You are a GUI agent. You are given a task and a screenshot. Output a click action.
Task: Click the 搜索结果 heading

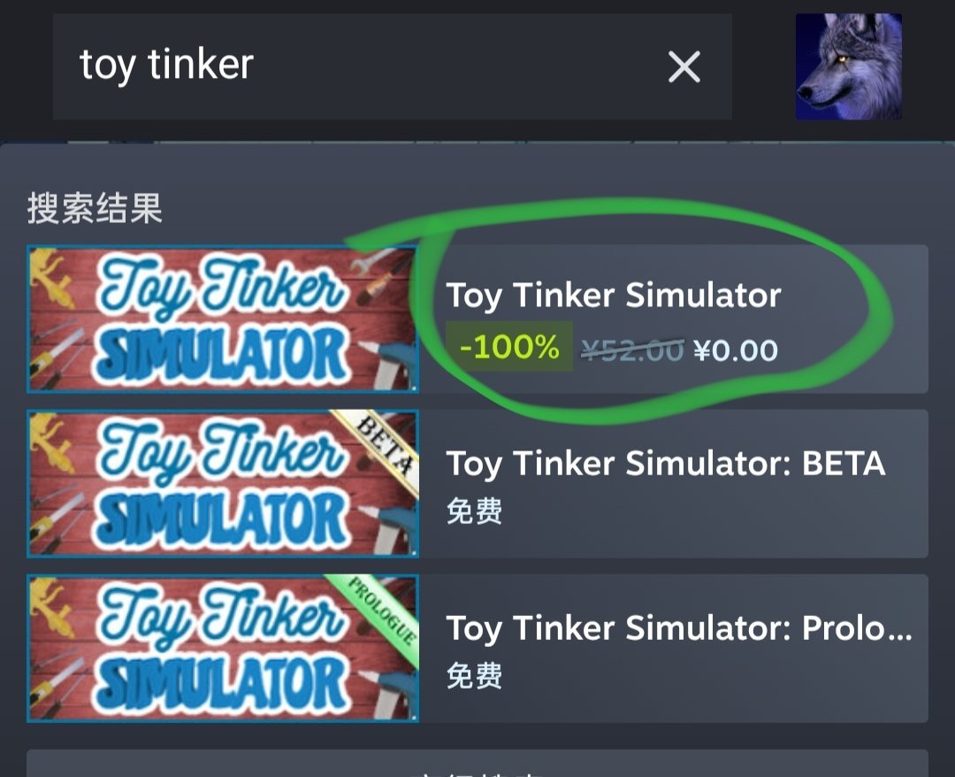pos(95,208)
